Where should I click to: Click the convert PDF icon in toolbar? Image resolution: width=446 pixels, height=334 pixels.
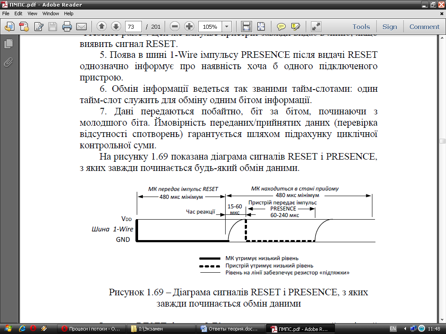pos(24,27)
